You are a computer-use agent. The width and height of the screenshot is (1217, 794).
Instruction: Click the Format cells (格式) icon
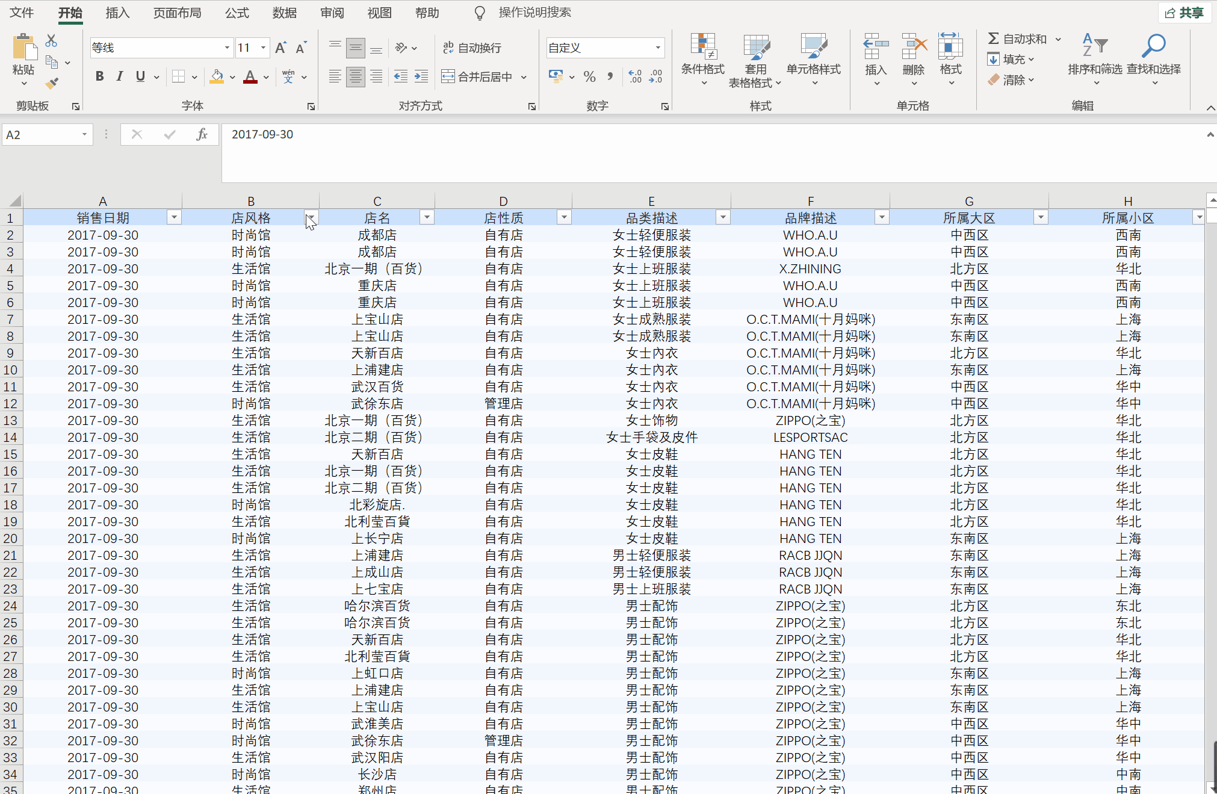(x=951, y=46)
